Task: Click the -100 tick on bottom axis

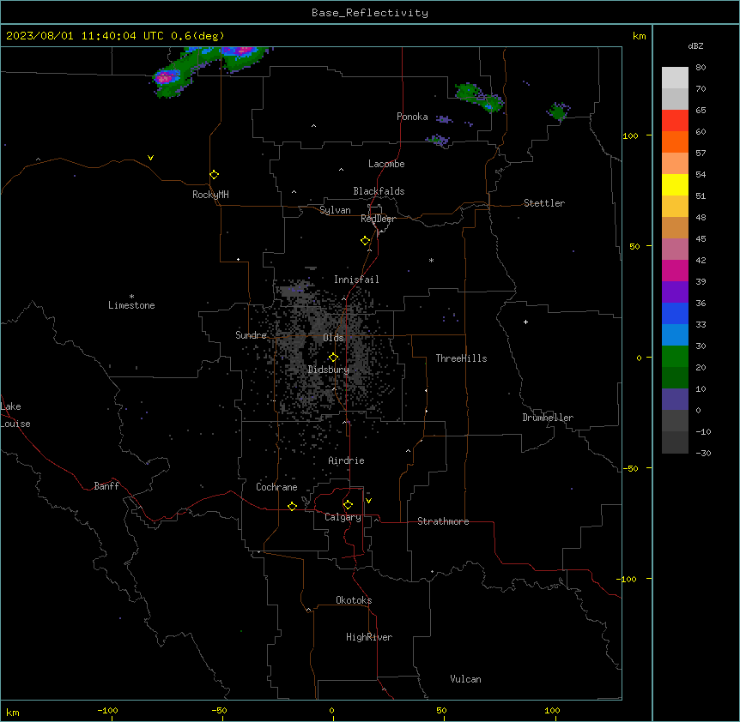Action: (x=107, y=710)
